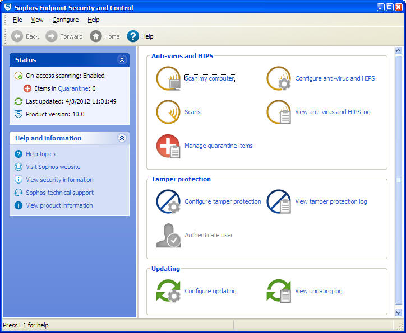Screen dimensions: 406x333
Task: Click the Sophos shield icon in title bar
Action: (8, 7)
